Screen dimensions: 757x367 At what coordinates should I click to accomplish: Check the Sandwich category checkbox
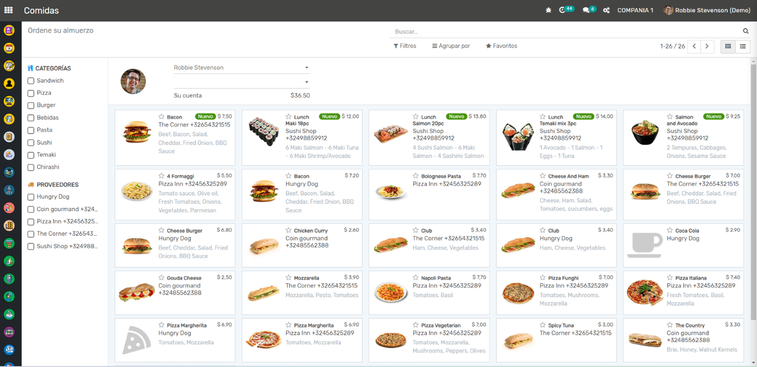coord(31,81)
